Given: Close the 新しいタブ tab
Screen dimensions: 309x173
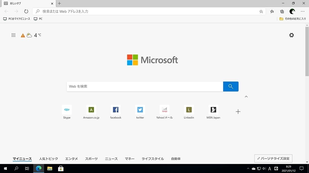Looking at the screenshot, I should pos(52,4).
